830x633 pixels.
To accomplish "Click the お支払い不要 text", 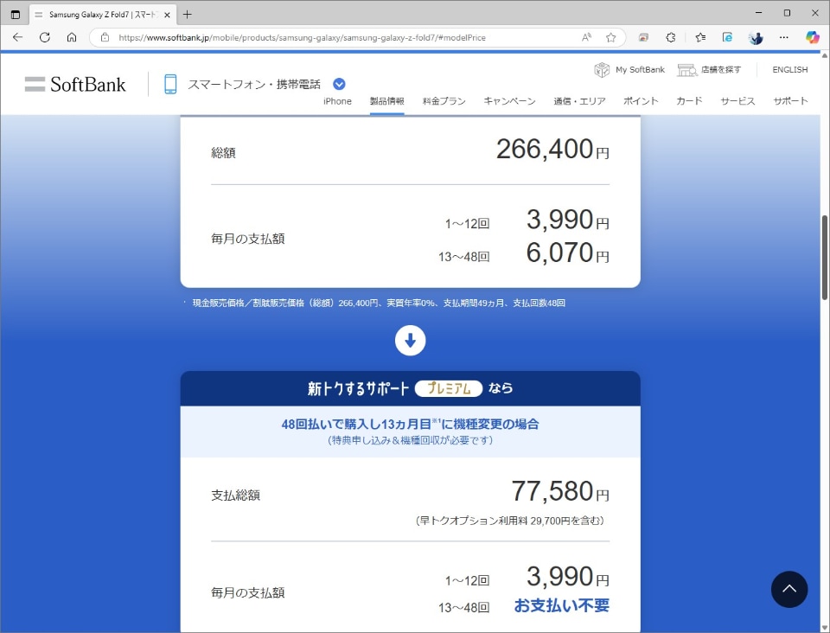I will point(562,605).
